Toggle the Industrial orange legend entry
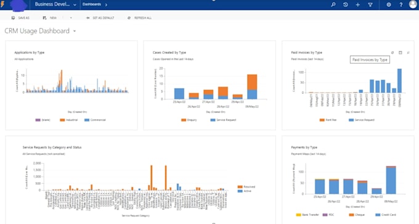 [x=68, y=120]
